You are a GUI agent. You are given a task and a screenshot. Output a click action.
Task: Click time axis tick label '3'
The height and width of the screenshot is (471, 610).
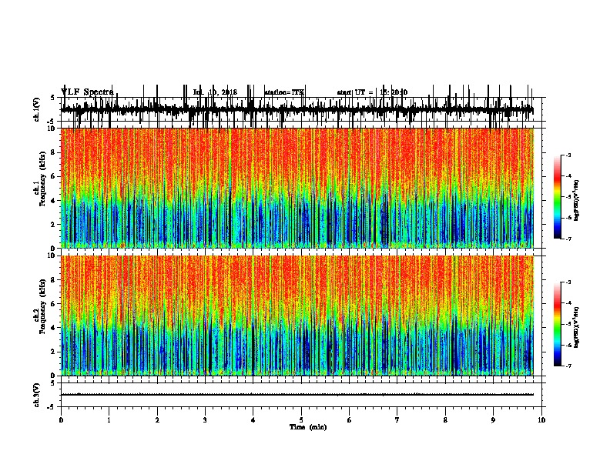[x=205, y=420]
